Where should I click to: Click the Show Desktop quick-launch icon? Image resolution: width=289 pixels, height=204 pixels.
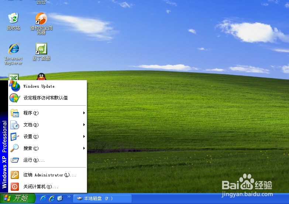60,198
